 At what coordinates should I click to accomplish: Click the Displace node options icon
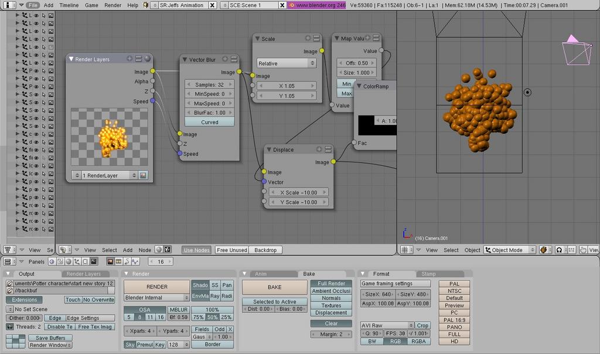point(328,149)
